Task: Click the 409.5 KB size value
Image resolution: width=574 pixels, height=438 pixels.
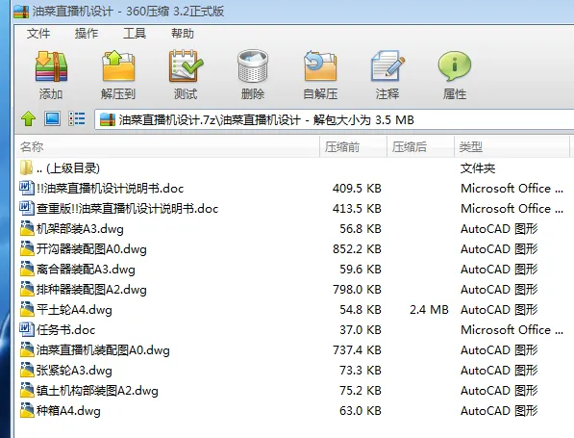Action: [357, 189]
